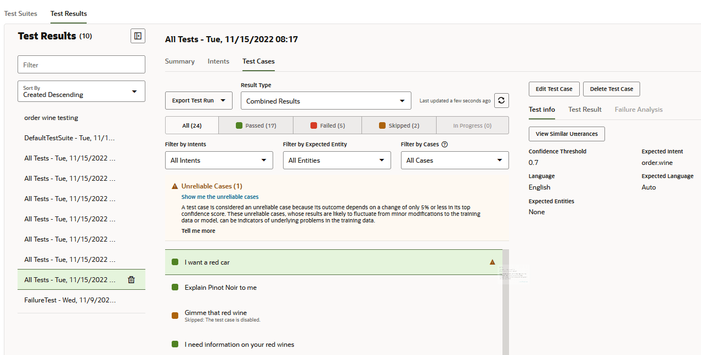Click inside the Filter input field
701x355 pixels.
click(81, 64)
